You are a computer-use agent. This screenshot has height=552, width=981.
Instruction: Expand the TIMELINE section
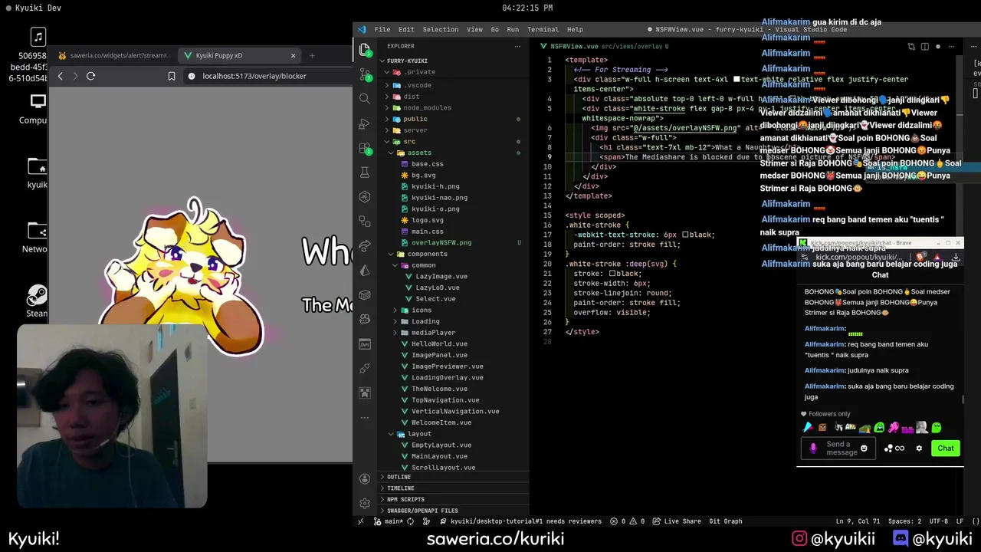[400, 488]
